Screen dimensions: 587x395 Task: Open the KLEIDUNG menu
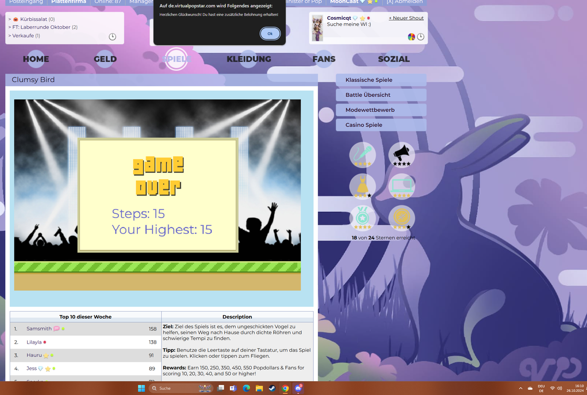tap(249, 59)
